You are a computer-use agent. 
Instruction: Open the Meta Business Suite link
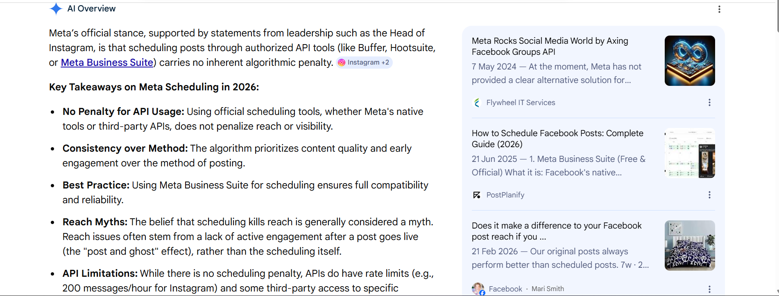(107, 63)
